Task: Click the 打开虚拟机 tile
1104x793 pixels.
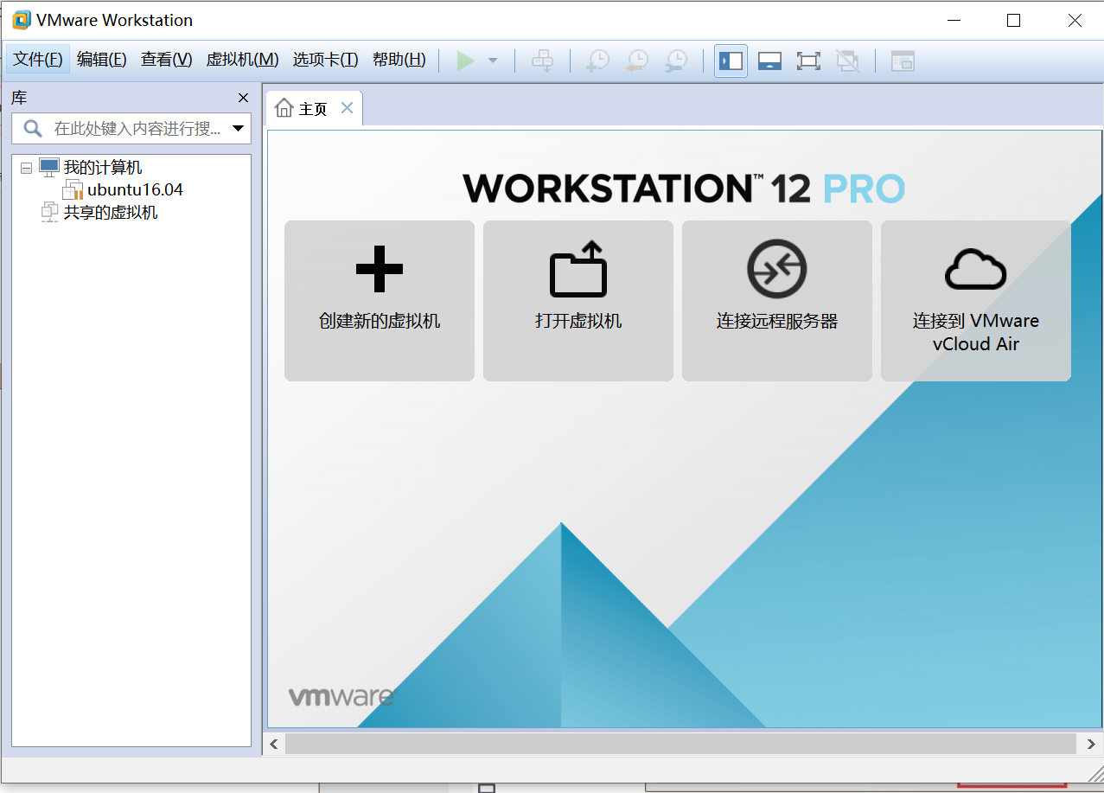Action: (x=578, y=301)
